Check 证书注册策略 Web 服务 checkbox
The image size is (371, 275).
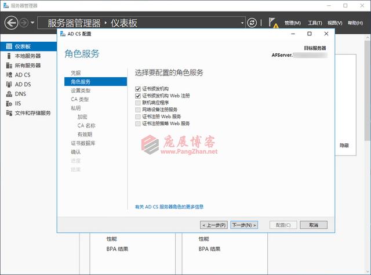tap(138, 124)
